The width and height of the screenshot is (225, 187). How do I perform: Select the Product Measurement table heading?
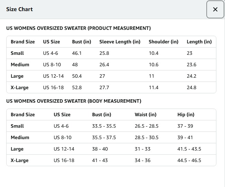tap(78, 28)
